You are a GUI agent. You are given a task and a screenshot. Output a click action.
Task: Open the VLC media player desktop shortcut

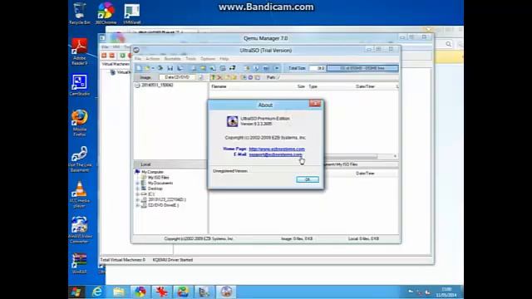[80, 194]
